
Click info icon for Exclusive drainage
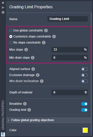click(x=38, y=75)
